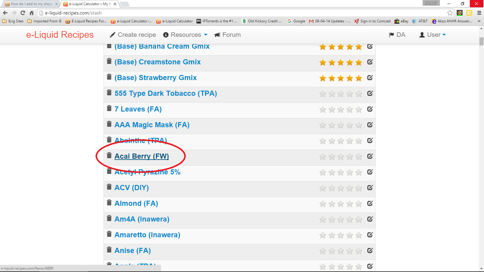This screenshot has height=272, width=484.
Task: Set Acai Berry (FW) rating to four stars
Action: 350,157
